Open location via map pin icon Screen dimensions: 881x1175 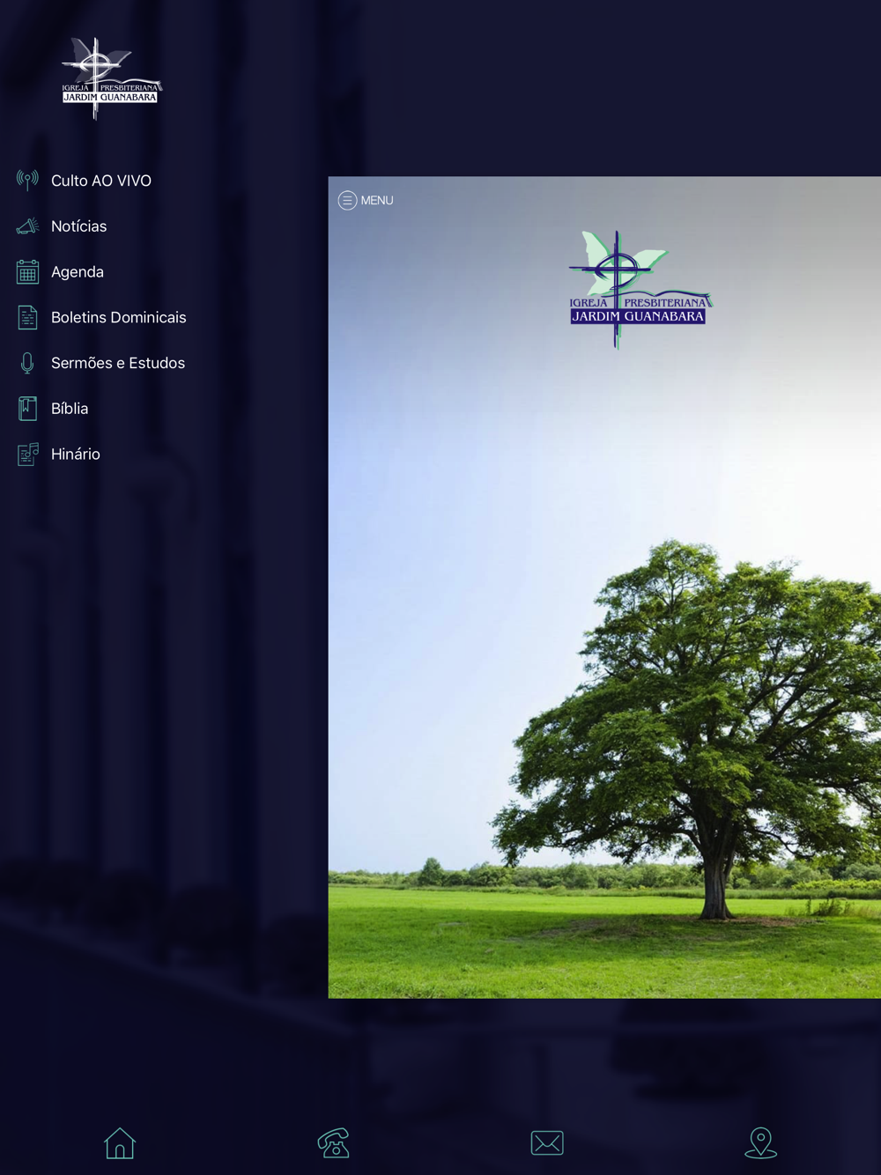[x=761, y=1142]
